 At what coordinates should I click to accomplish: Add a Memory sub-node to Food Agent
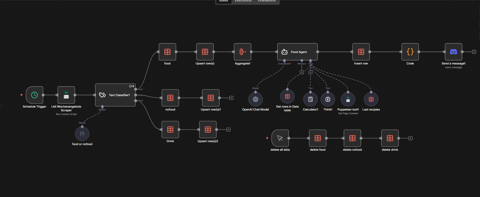click(302, 72)
